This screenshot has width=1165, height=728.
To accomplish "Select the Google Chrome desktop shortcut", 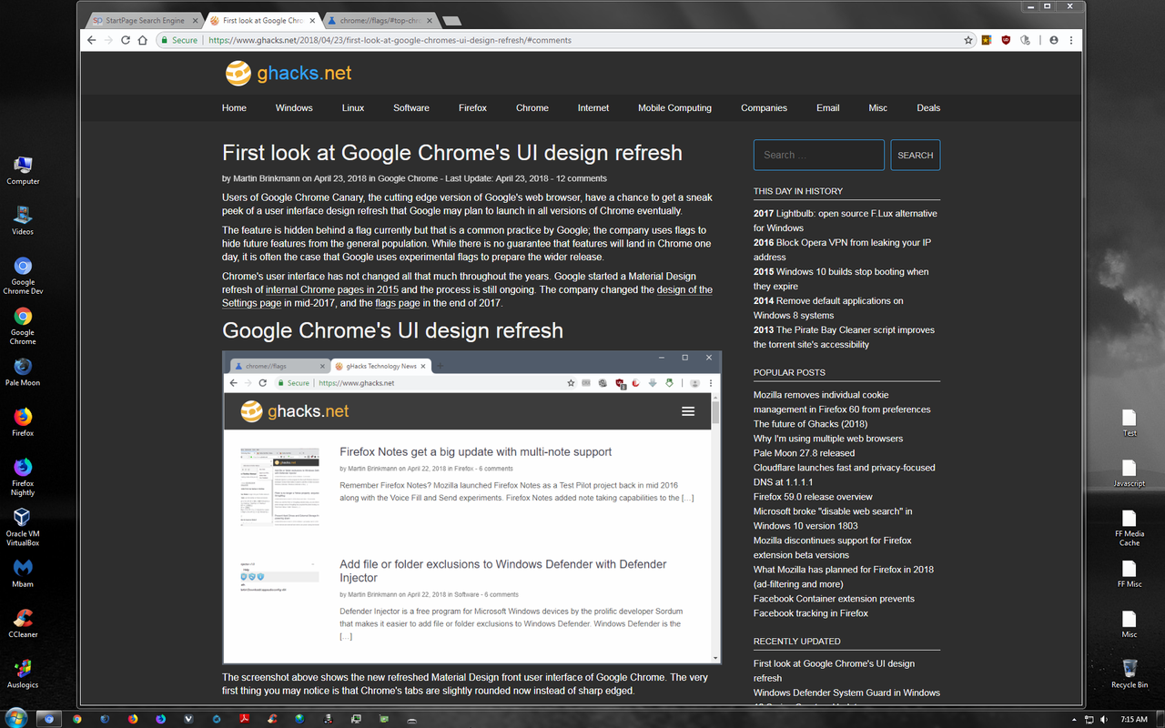I will coord(23,325).
